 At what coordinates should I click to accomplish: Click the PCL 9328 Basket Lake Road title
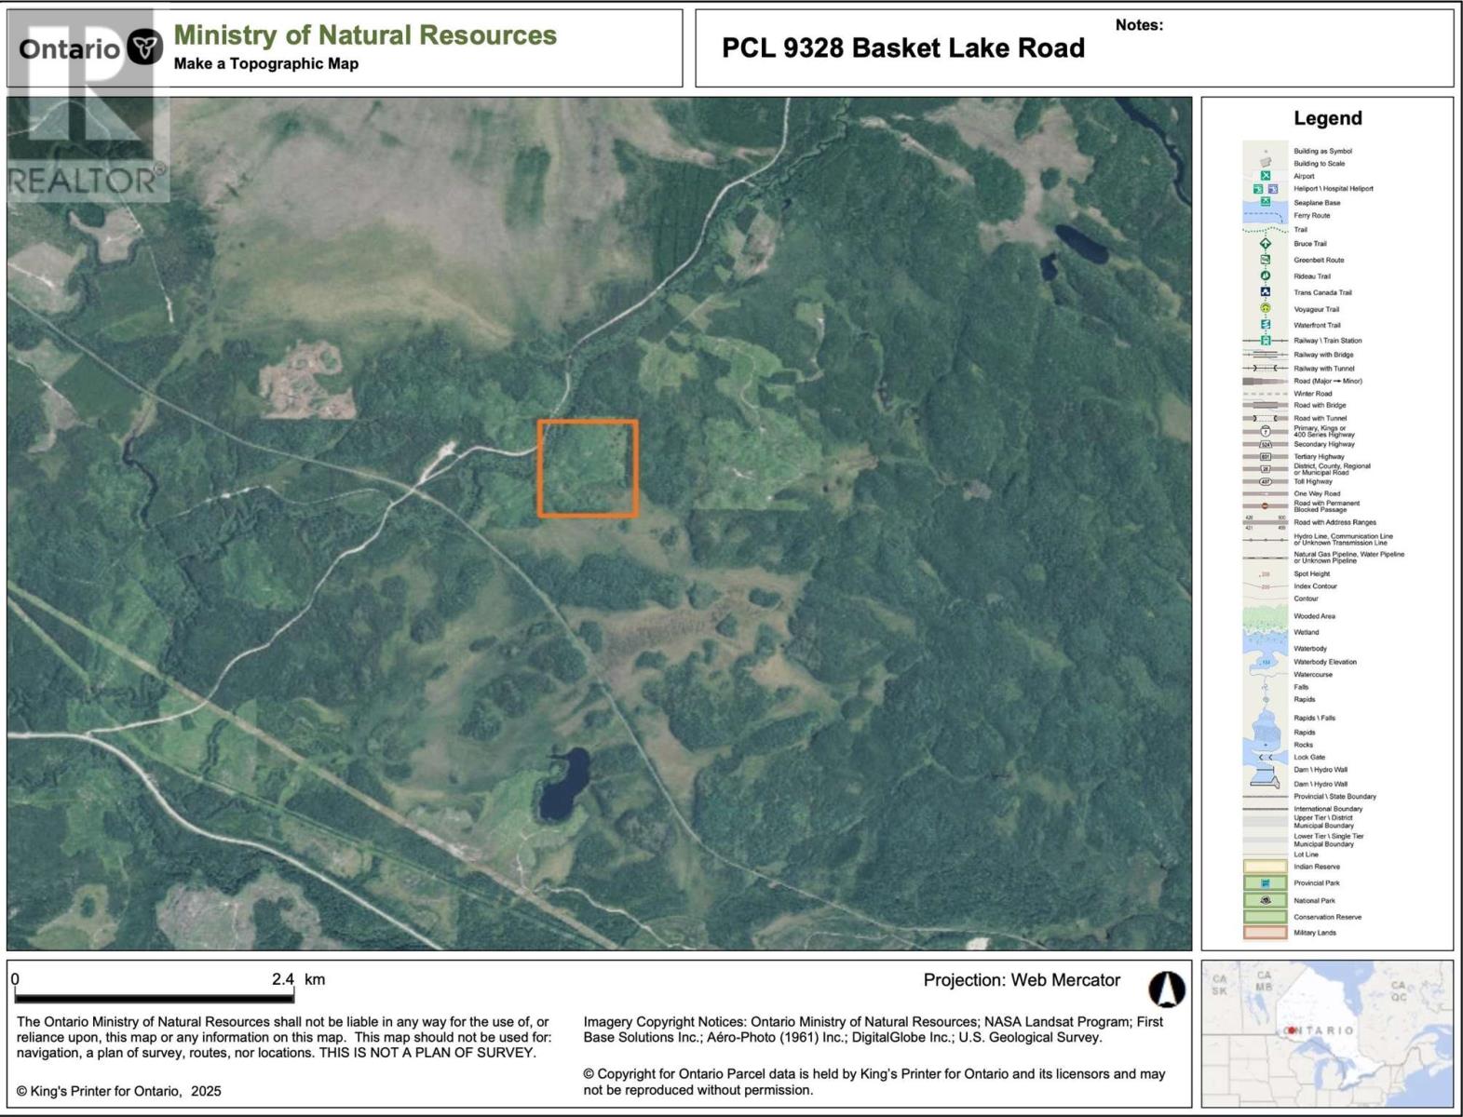click(902, 48)
